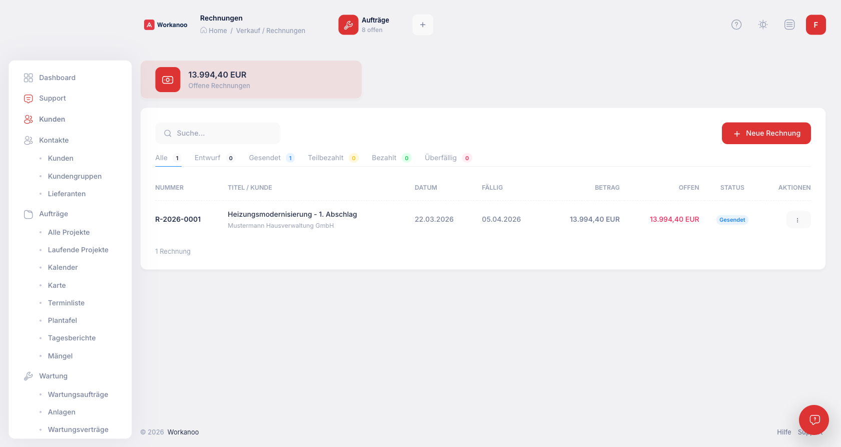Click the DATUM column header
Viewport: 841px width, 447px height.
426,188
